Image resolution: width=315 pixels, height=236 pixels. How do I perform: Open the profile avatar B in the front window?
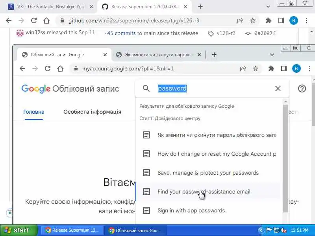tap(296, 68)
